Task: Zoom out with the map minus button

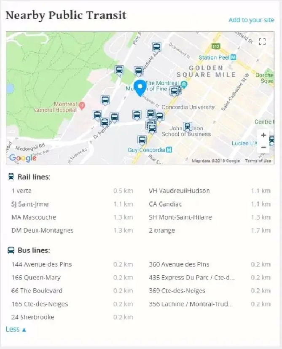Action: [x=263, y=148]
